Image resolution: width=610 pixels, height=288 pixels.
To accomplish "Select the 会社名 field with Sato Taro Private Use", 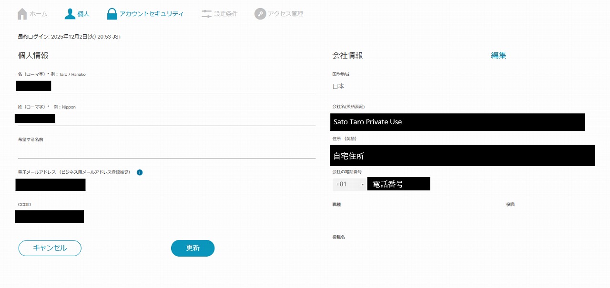I will (x=457, y=122).
